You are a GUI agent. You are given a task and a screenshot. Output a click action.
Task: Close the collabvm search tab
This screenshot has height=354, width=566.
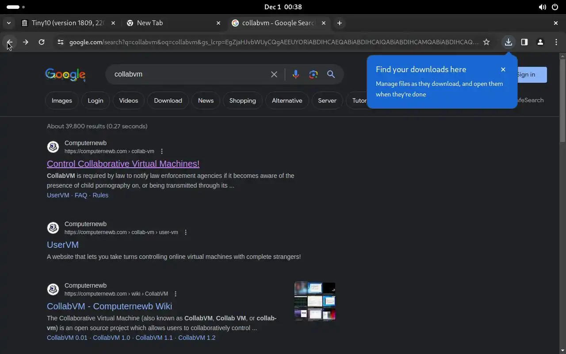point(324,23)
